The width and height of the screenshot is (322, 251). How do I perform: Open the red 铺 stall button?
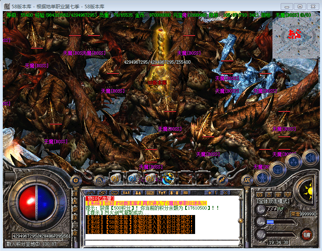pos(307,235)
